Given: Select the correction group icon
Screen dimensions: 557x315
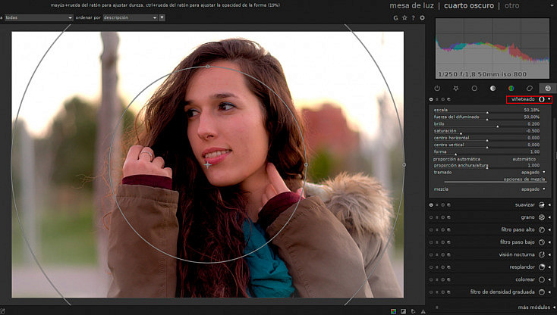Looking at the screenshot, I should tap(529, 89).
